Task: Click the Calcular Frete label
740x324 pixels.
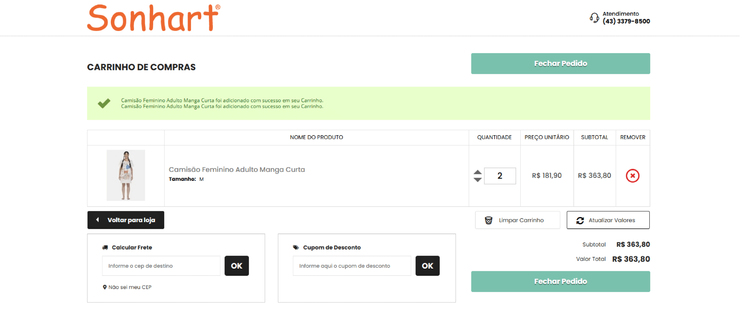Action: 132,247
